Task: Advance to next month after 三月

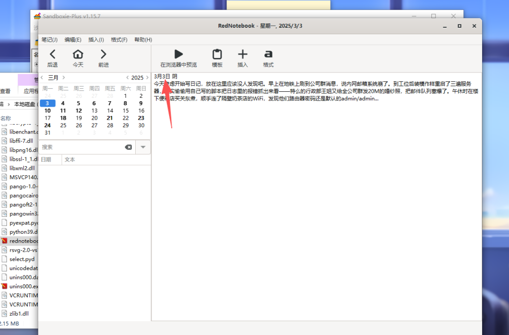Action: tap(64, 77)
